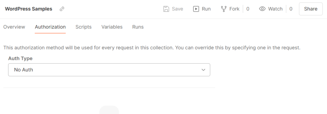This screenshot has width=327, height=114.
Task: Click the Save floppy disk icon
Action: (x=166, y=9)
